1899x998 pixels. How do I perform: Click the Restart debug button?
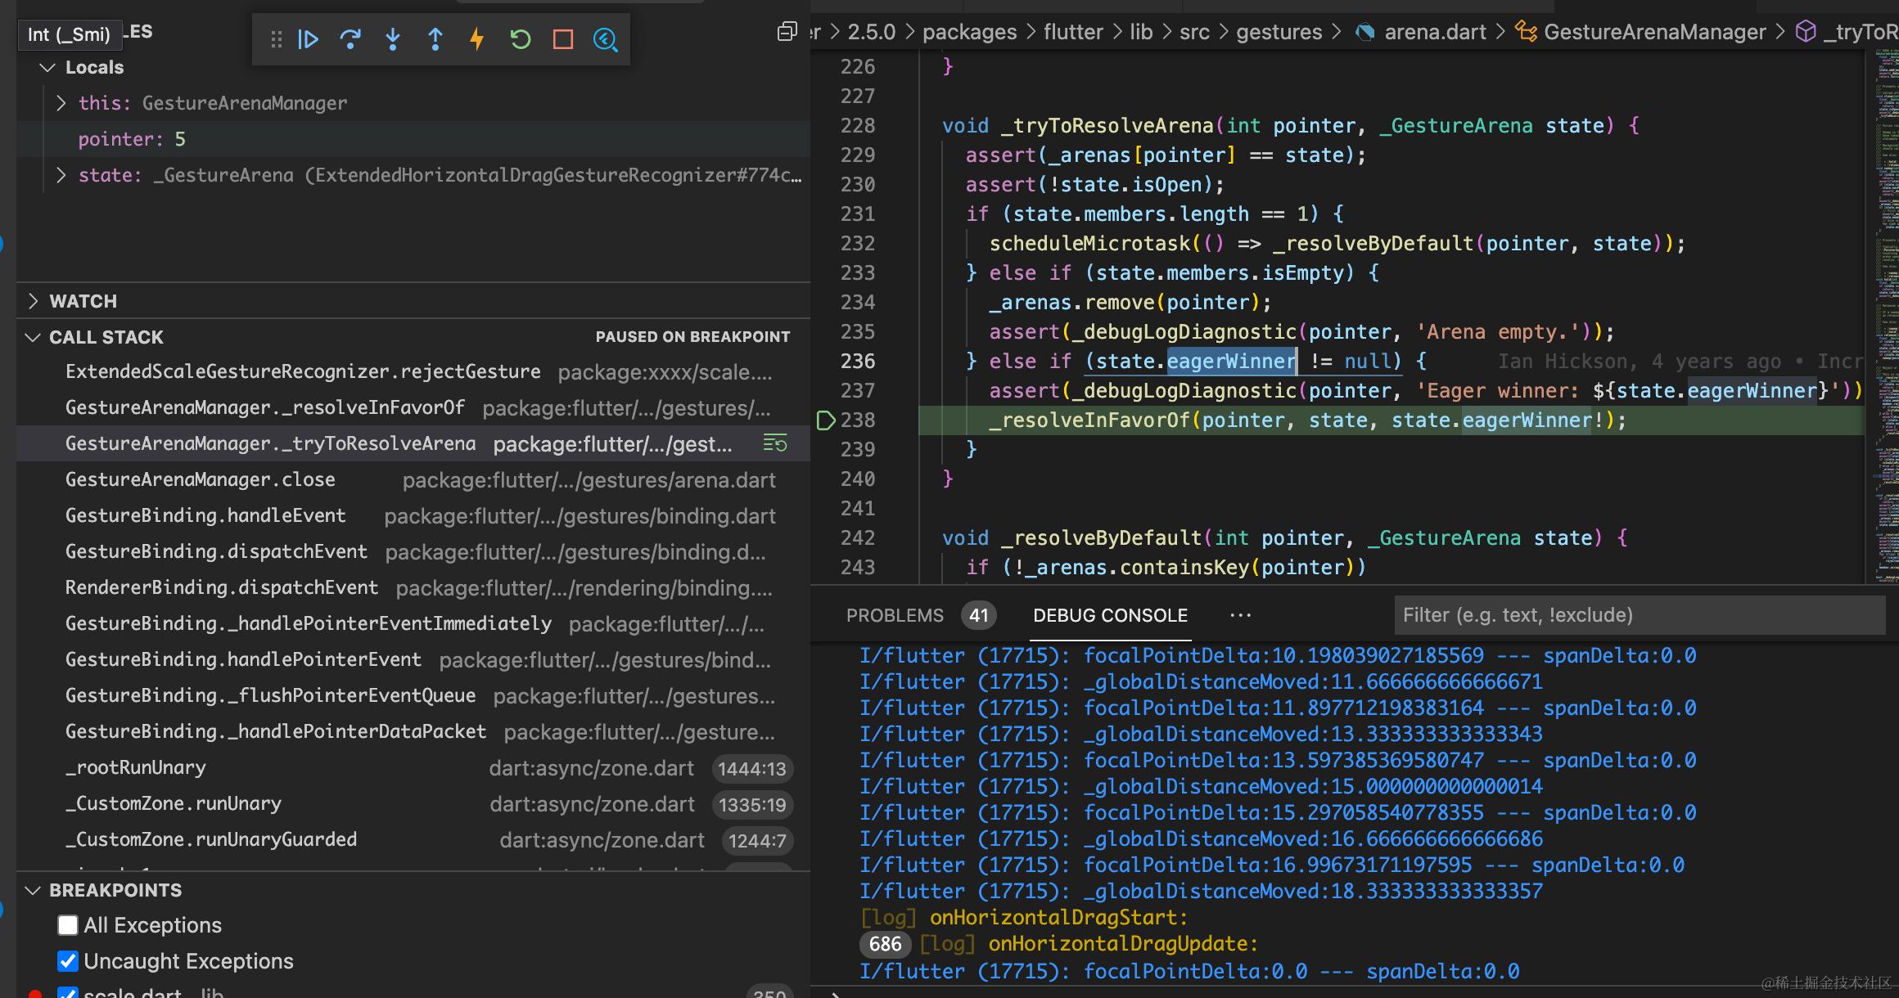click(x=520, y=39)
